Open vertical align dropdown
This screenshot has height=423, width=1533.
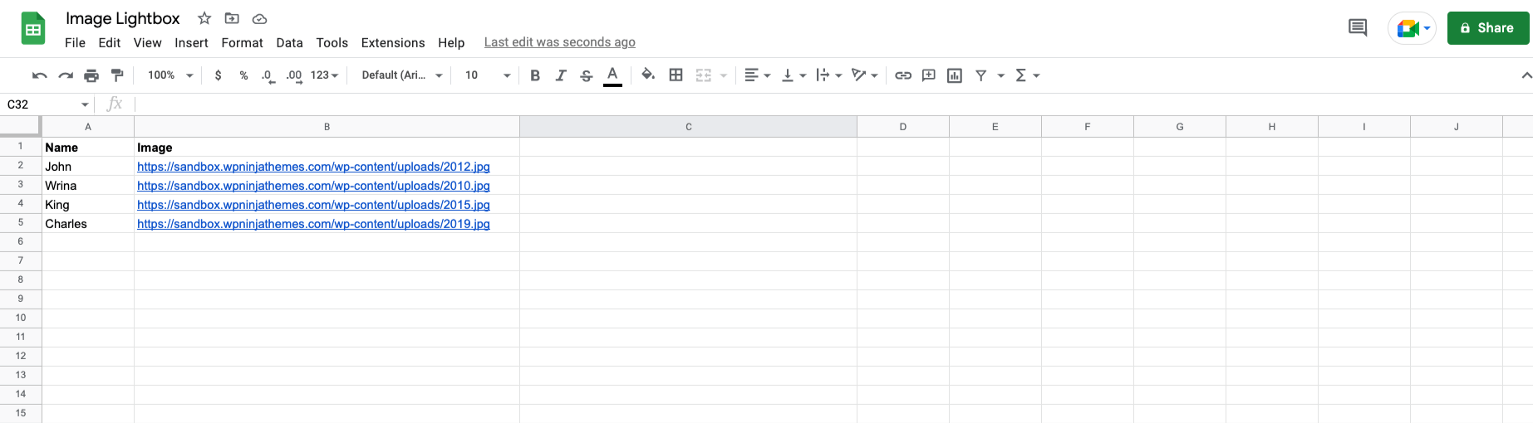click(794, 75)
